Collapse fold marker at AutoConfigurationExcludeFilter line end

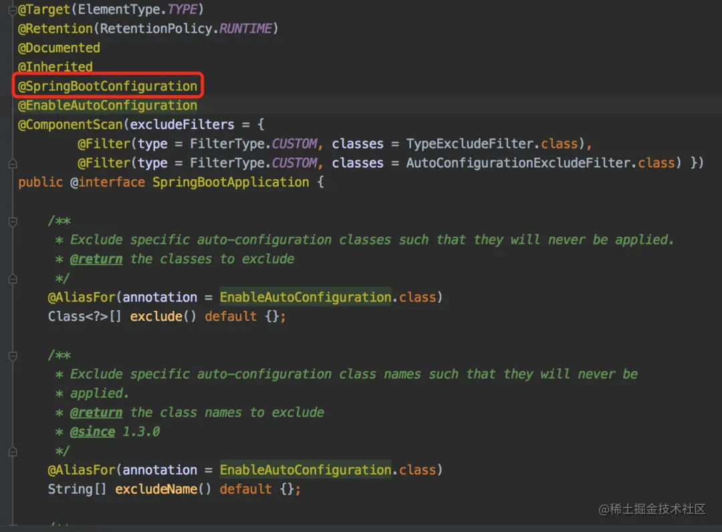click(x=13, y=163)
